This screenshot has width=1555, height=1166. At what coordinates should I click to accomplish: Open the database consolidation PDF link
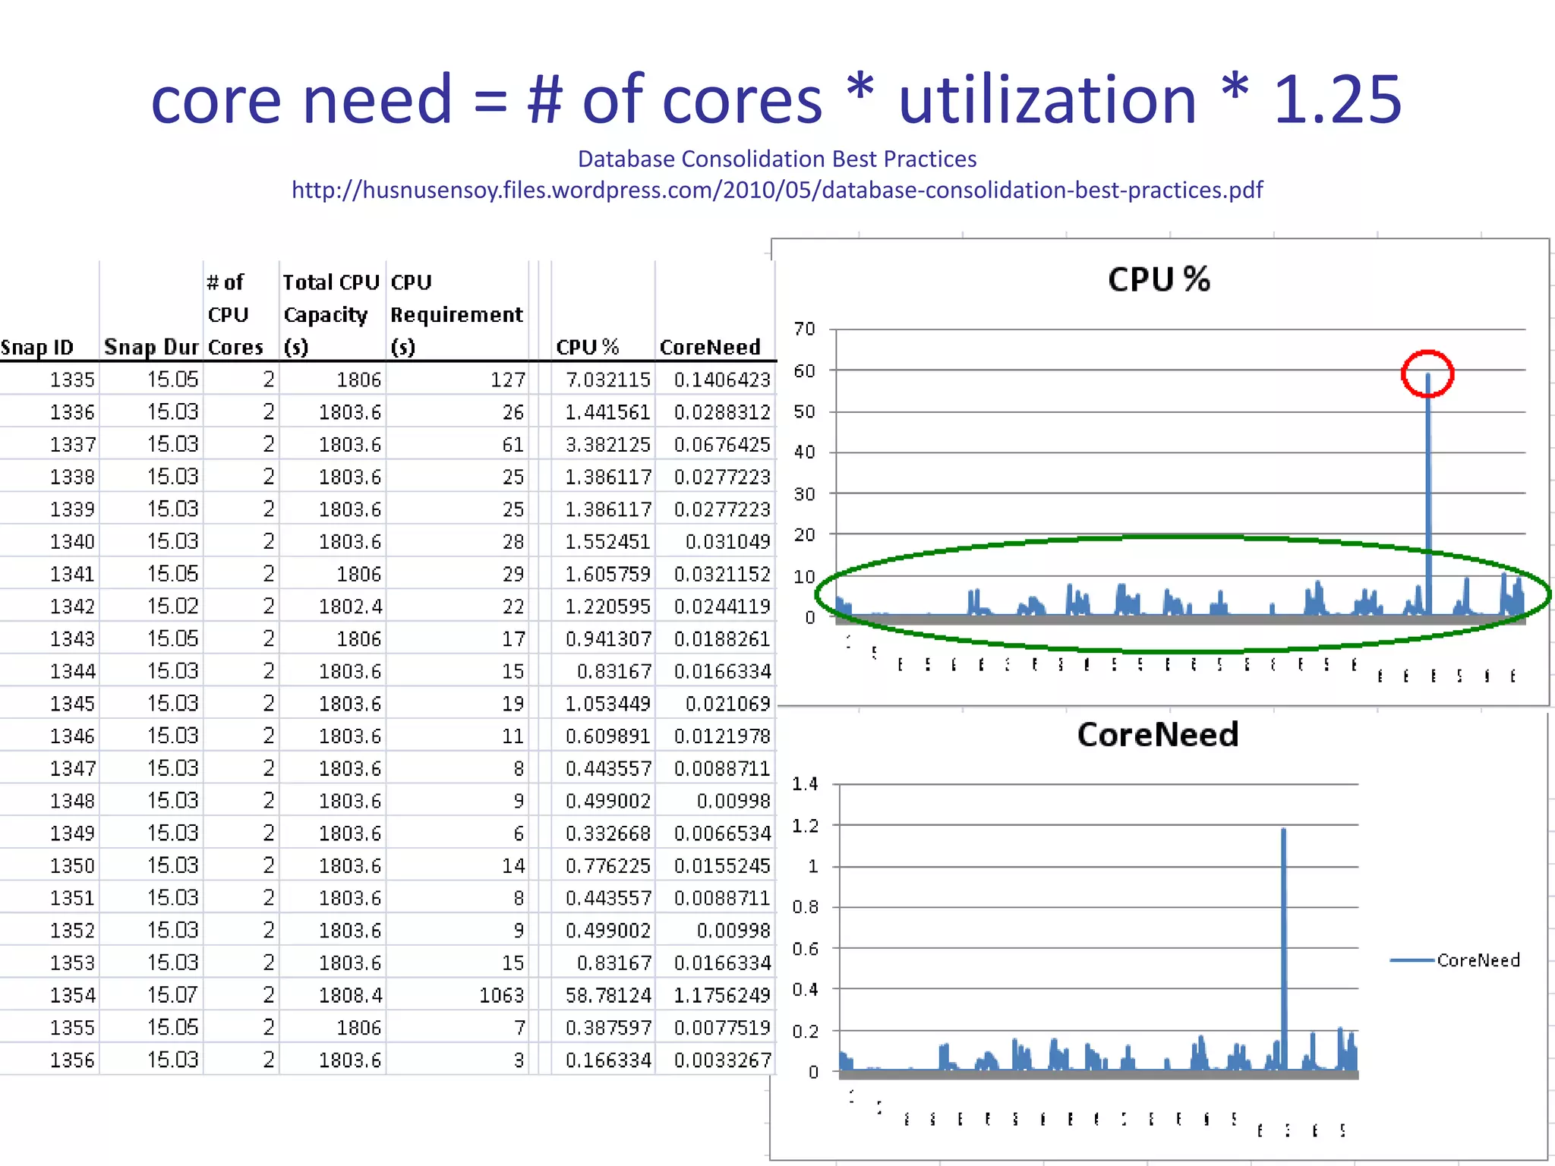point(777,190)
